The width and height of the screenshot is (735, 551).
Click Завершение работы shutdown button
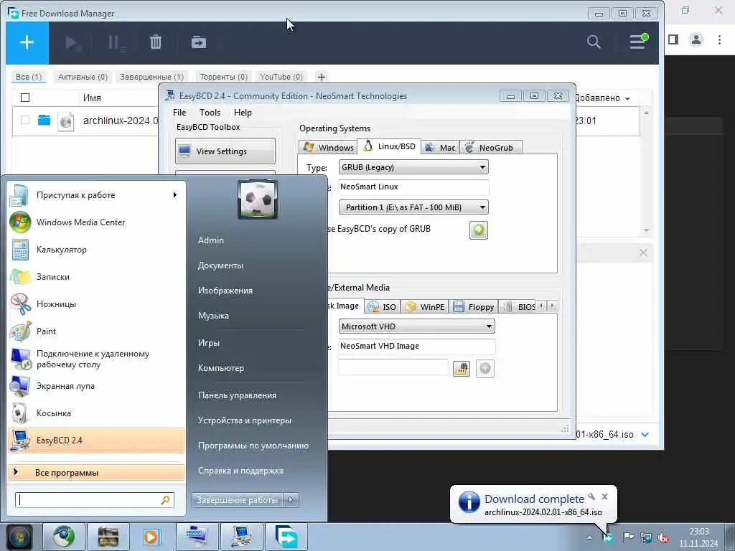pos(237,500)
